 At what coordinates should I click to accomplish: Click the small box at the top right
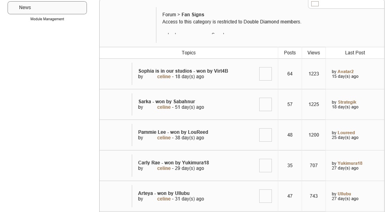(x=315, y=4)
